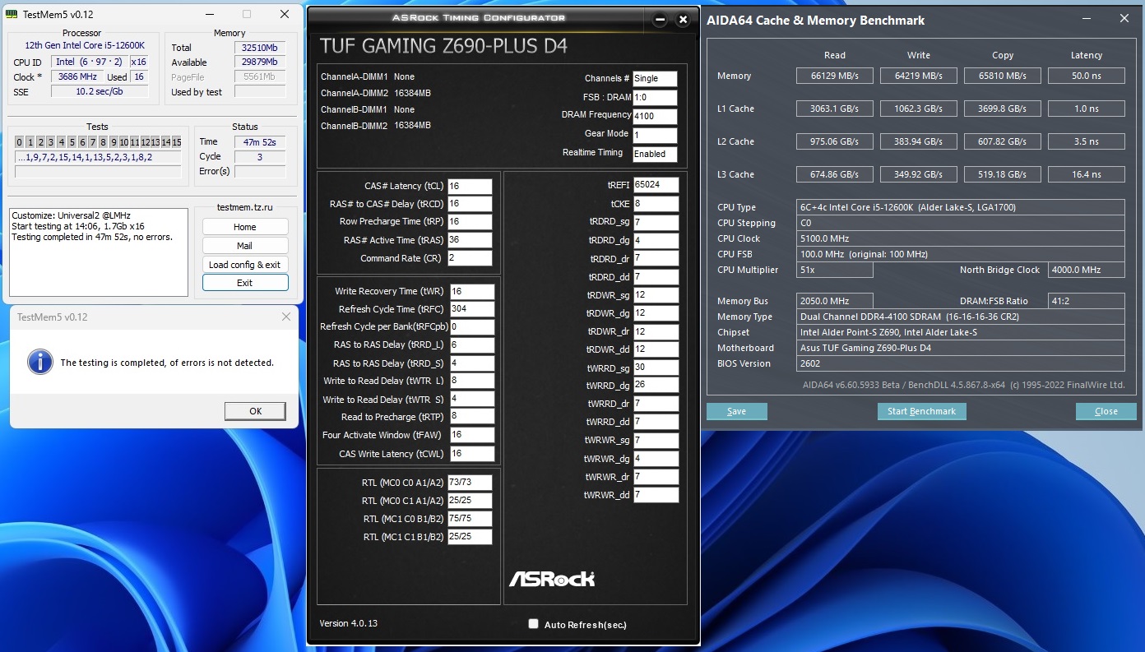Choose Load config & exit in TestMem5
This screenshot has width=1145, height=652.
(245, 265)
